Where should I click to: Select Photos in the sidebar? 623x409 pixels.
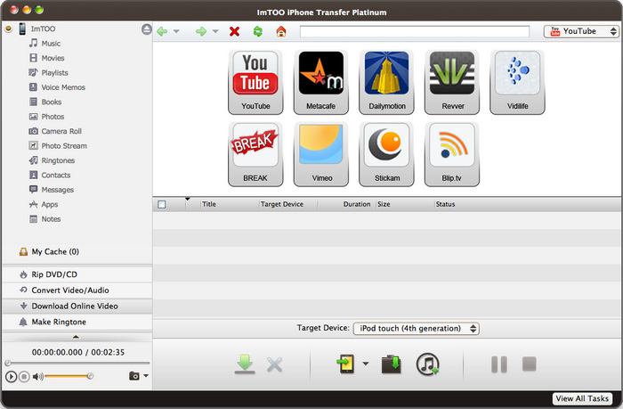(53, 117)
